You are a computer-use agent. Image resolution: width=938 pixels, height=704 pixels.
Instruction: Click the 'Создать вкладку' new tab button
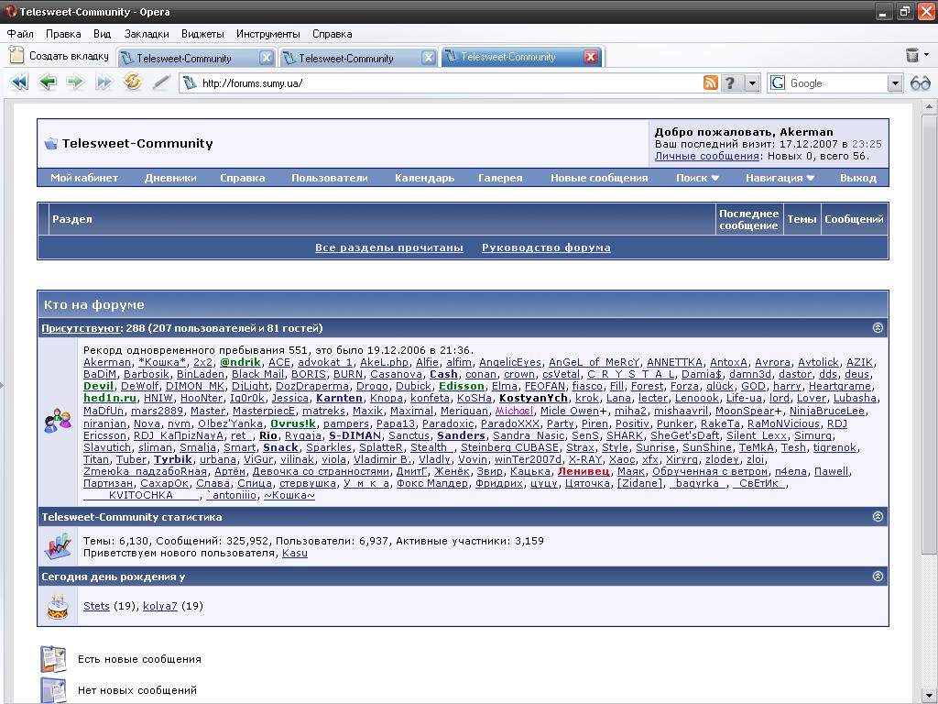[x=60, y=57]
